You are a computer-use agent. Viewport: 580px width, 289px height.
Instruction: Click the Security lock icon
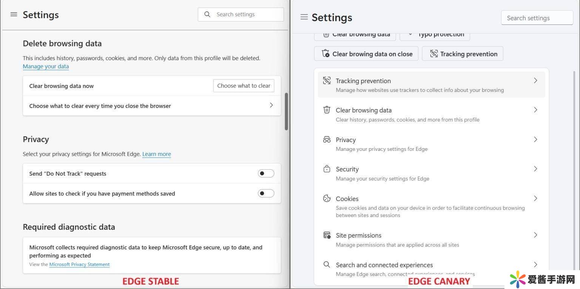(x=327, y=169)
